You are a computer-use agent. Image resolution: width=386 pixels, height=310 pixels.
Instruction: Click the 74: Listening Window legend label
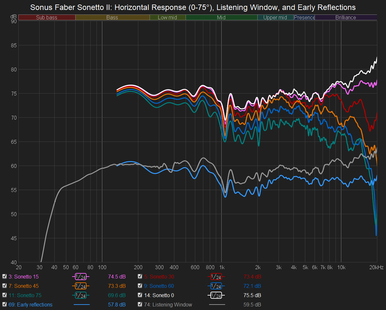pos(168,305)
